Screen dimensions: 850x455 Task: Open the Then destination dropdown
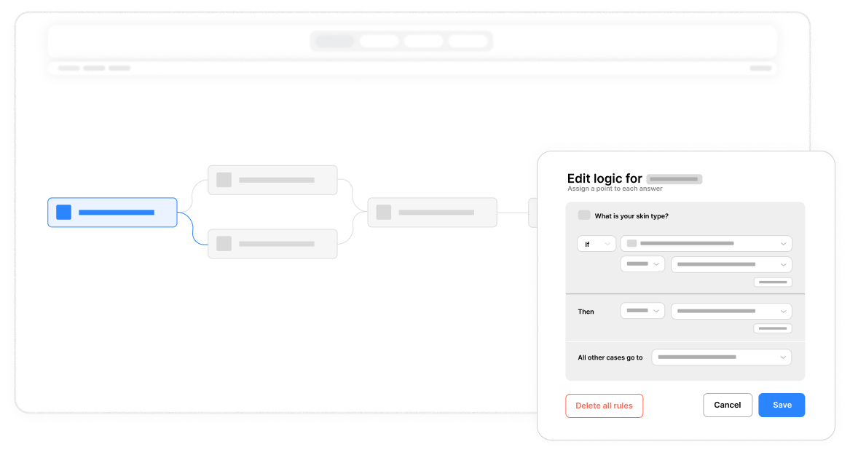click(731, 311)
